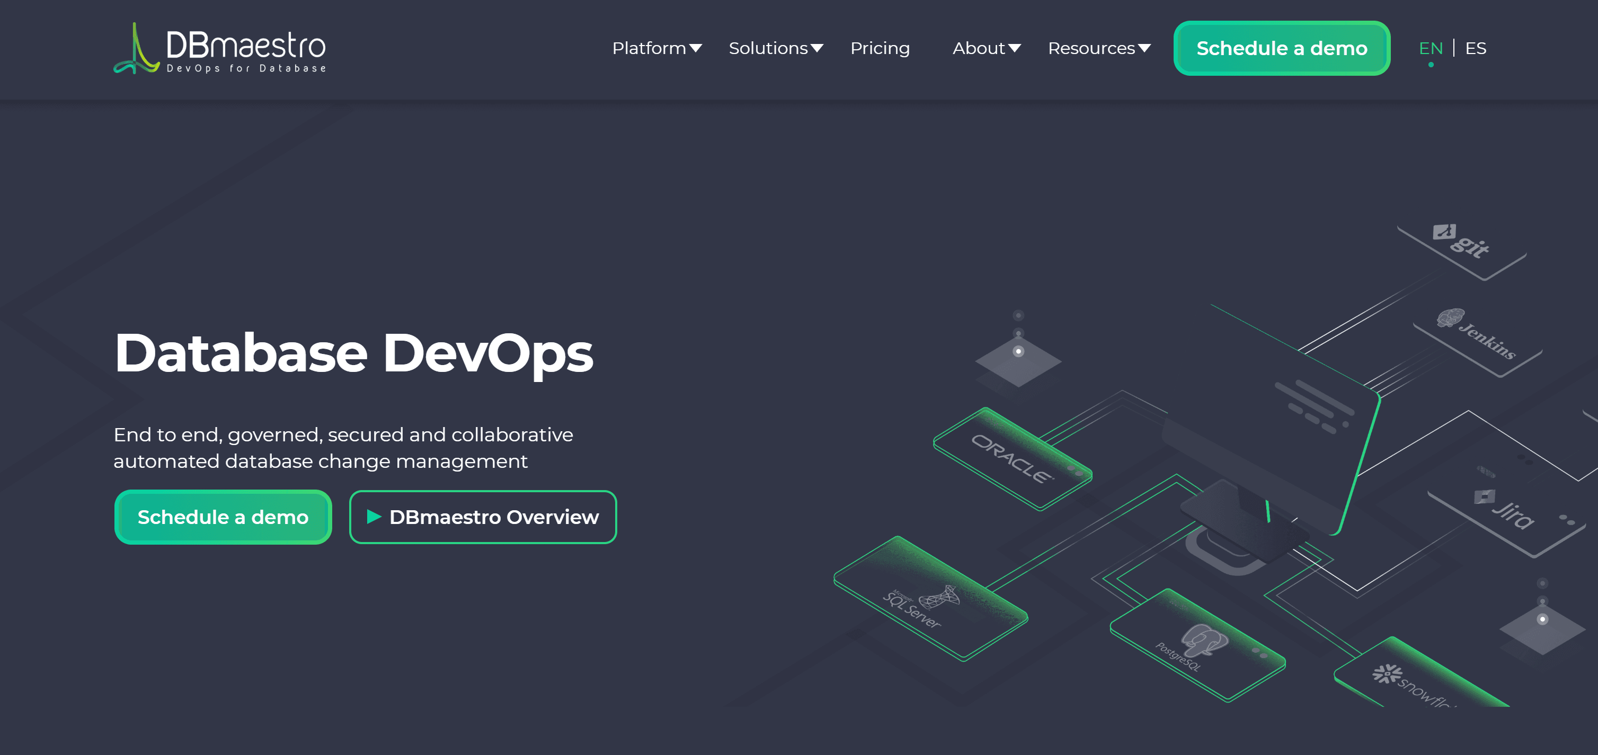Screen dimensions: 1598x755
Task: Toggle the green dot under EN
Action: [1432, 65]
